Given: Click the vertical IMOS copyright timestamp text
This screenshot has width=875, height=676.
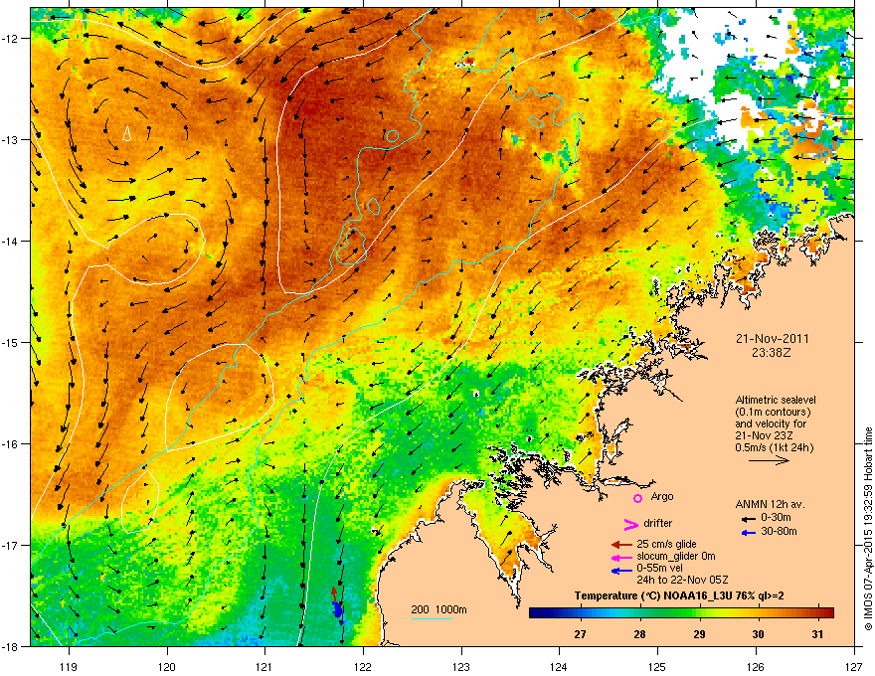Looking at the screenshot, I should [x=868, y=529].
